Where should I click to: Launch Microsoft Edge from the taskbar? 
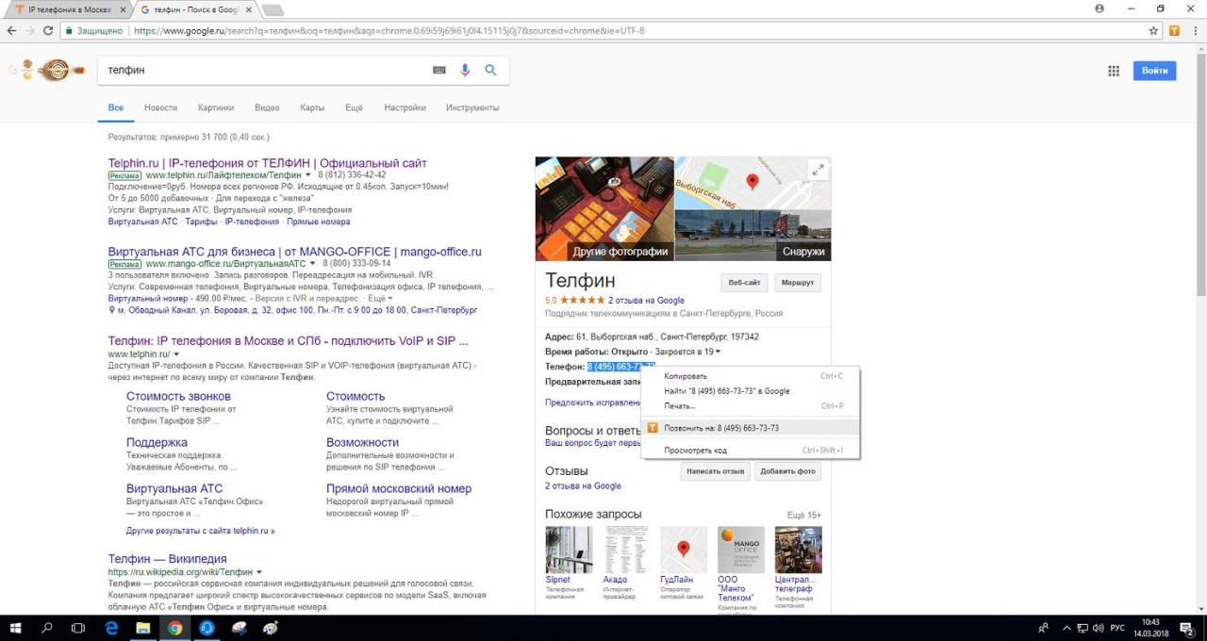111,628
